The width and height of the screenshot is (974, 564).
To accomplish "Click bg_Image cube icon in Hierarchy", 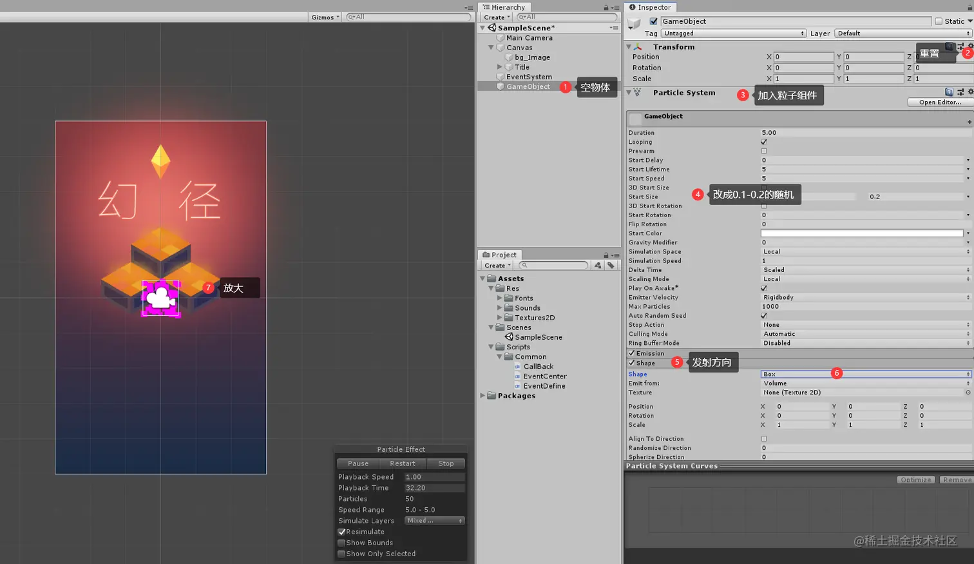I will [x=509, y=57].
